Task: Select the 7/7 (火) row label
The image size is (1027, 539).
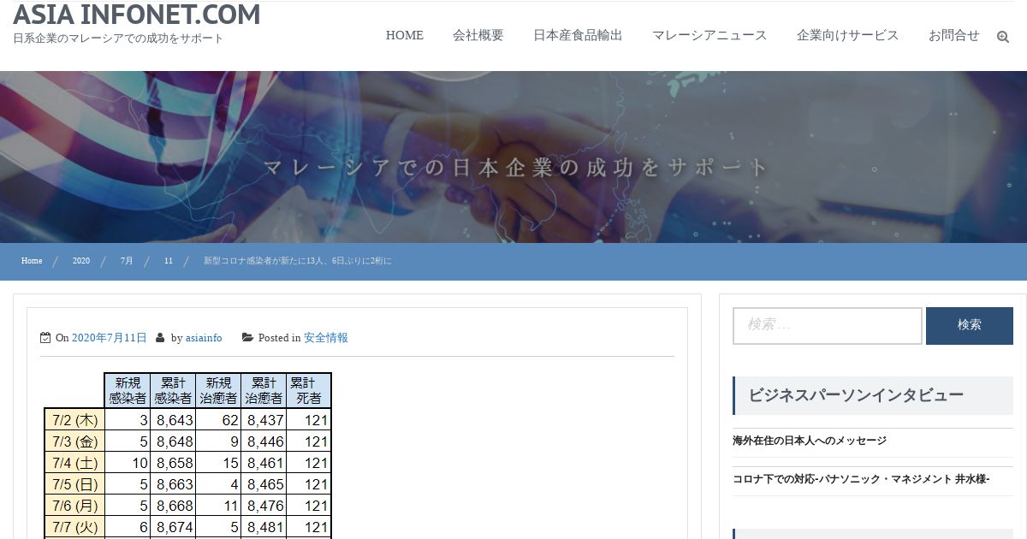Action: tap(74, 527)
